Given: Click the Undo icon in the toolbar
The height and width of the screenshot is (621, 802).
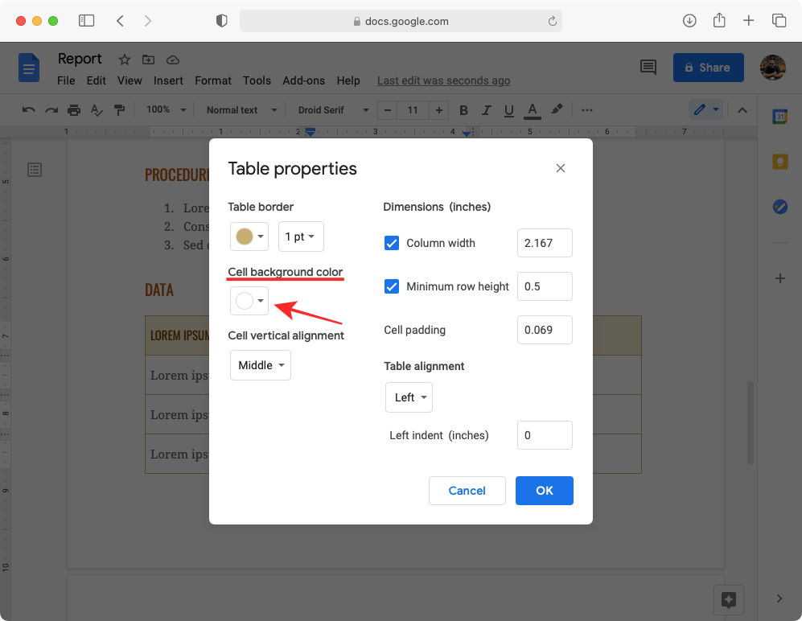Looking at the screenshot, I should 28,110.
